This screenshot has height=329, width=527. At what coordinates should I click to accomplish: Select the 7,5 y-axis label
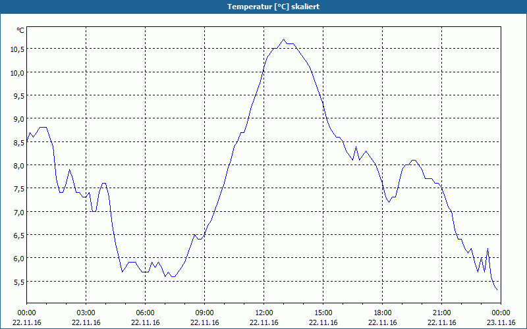(19, 189)
